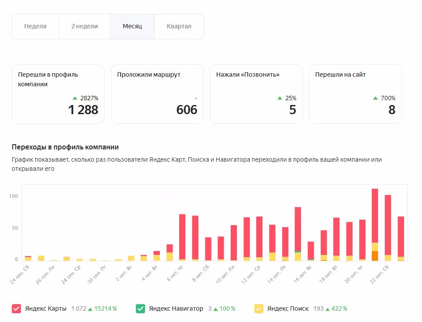Click the green arrow next to 422 %

(328, 309)
